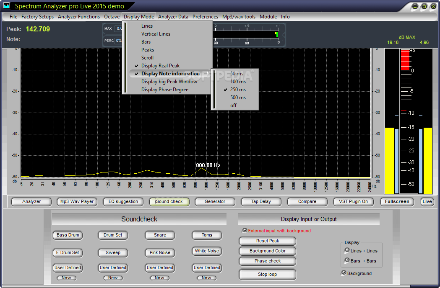Open the Generator panel
440x288 pixels.
click(215, 201)
